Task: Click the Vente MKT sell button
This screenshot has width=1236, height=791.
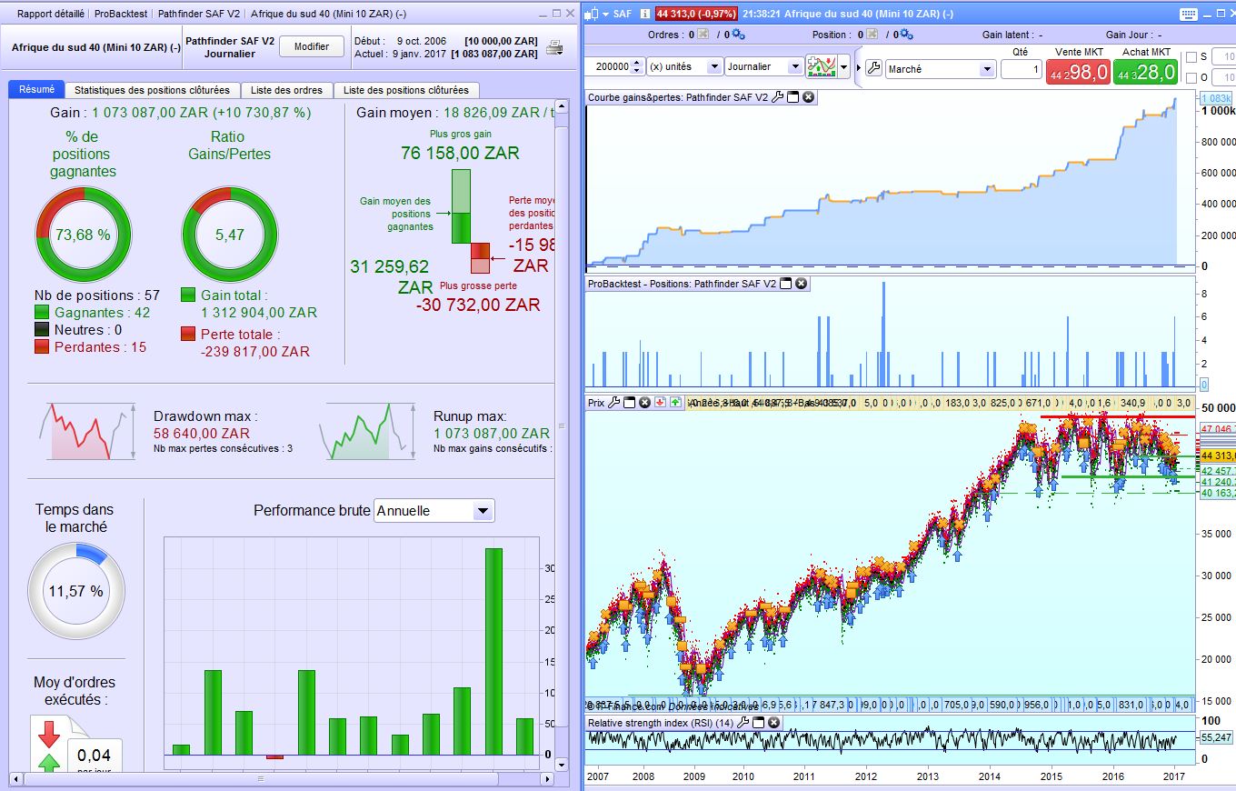Action: (x=1079, y=73)
